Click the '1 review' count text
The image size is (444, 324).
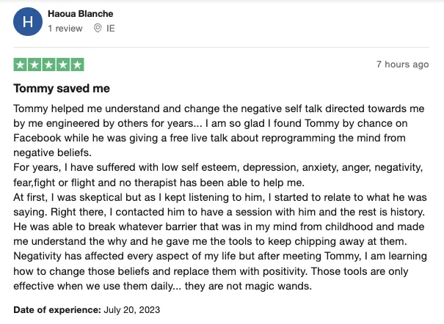pyautogui.click(x=65, y=29)
